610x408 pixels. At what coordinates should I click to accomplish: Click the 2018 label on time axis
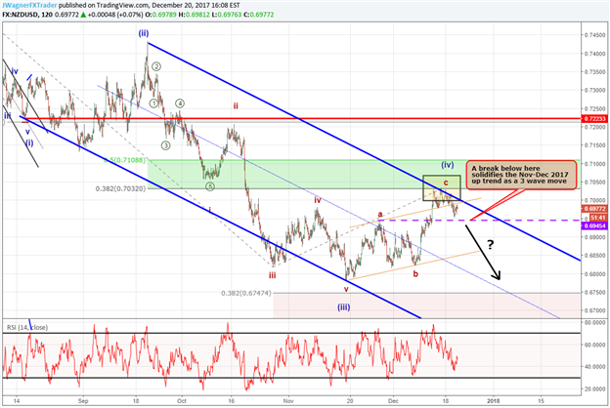pos(494,400)
